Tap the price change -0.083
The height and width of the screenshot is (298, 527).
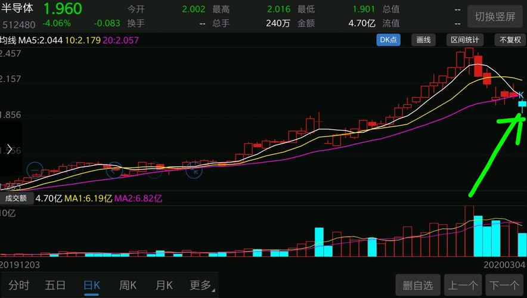coord(107,23)
